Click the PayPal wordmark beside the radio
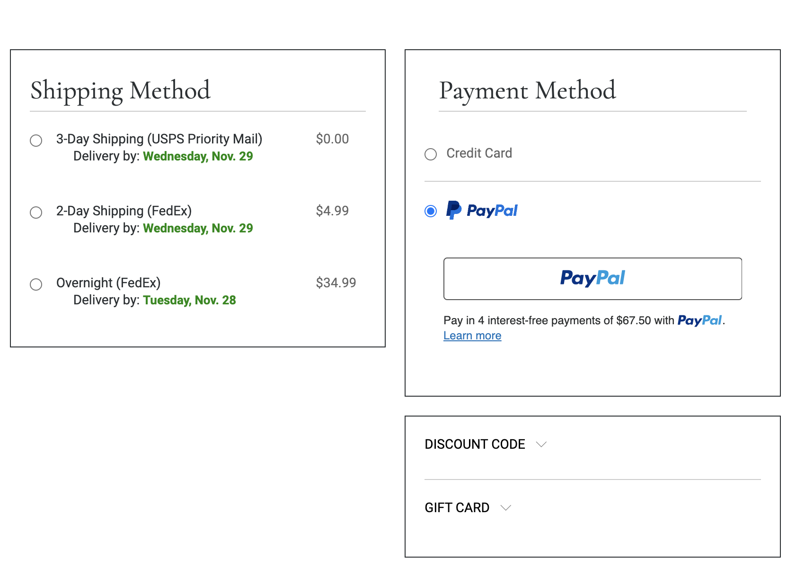Image resolution: width=796 pixels, height=586 pixels. (492, 211)
